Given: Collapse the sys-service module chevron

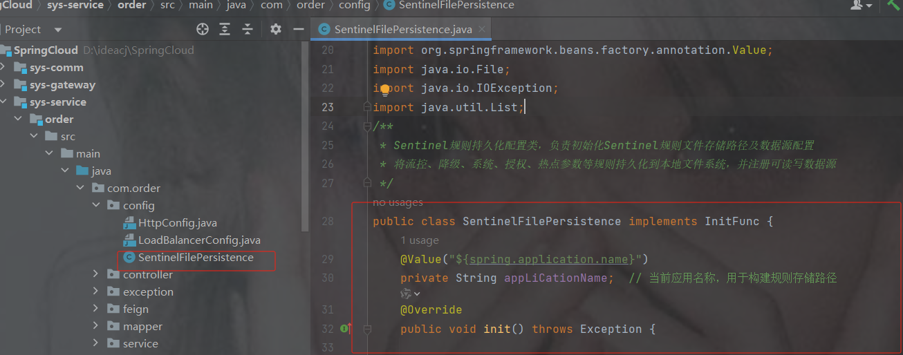Looking at the screenshot, I should pyautogui.click(x=4, y=102).
